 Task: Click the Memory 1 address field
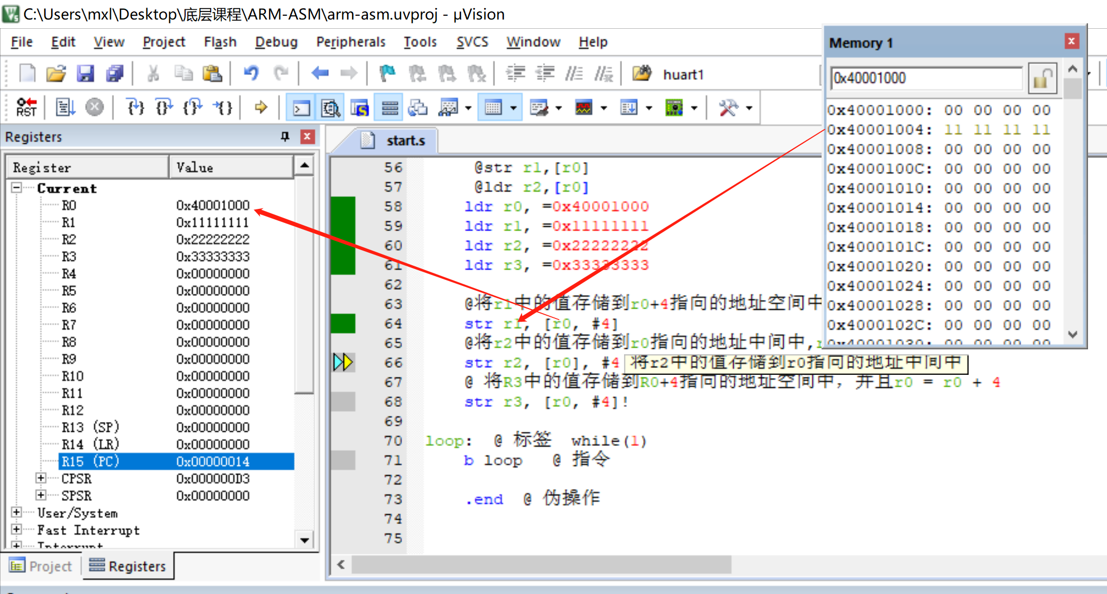pyautogui.click(x=926, y=78)
